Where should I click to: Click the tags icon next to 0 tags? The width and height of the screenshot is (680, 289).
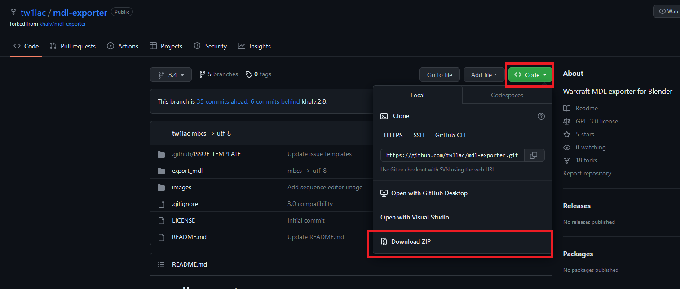click(x=249, y=74)
